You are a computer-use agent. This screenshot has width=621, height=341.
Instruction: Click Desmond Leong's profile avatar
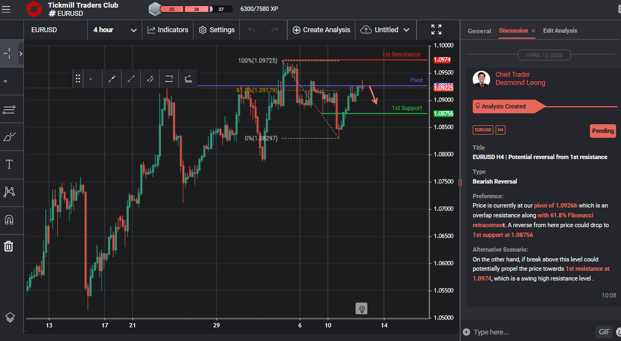tap(481, 79)
